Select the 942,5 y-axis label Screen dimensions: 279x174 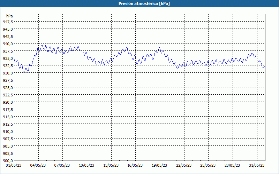coord(8,37)
